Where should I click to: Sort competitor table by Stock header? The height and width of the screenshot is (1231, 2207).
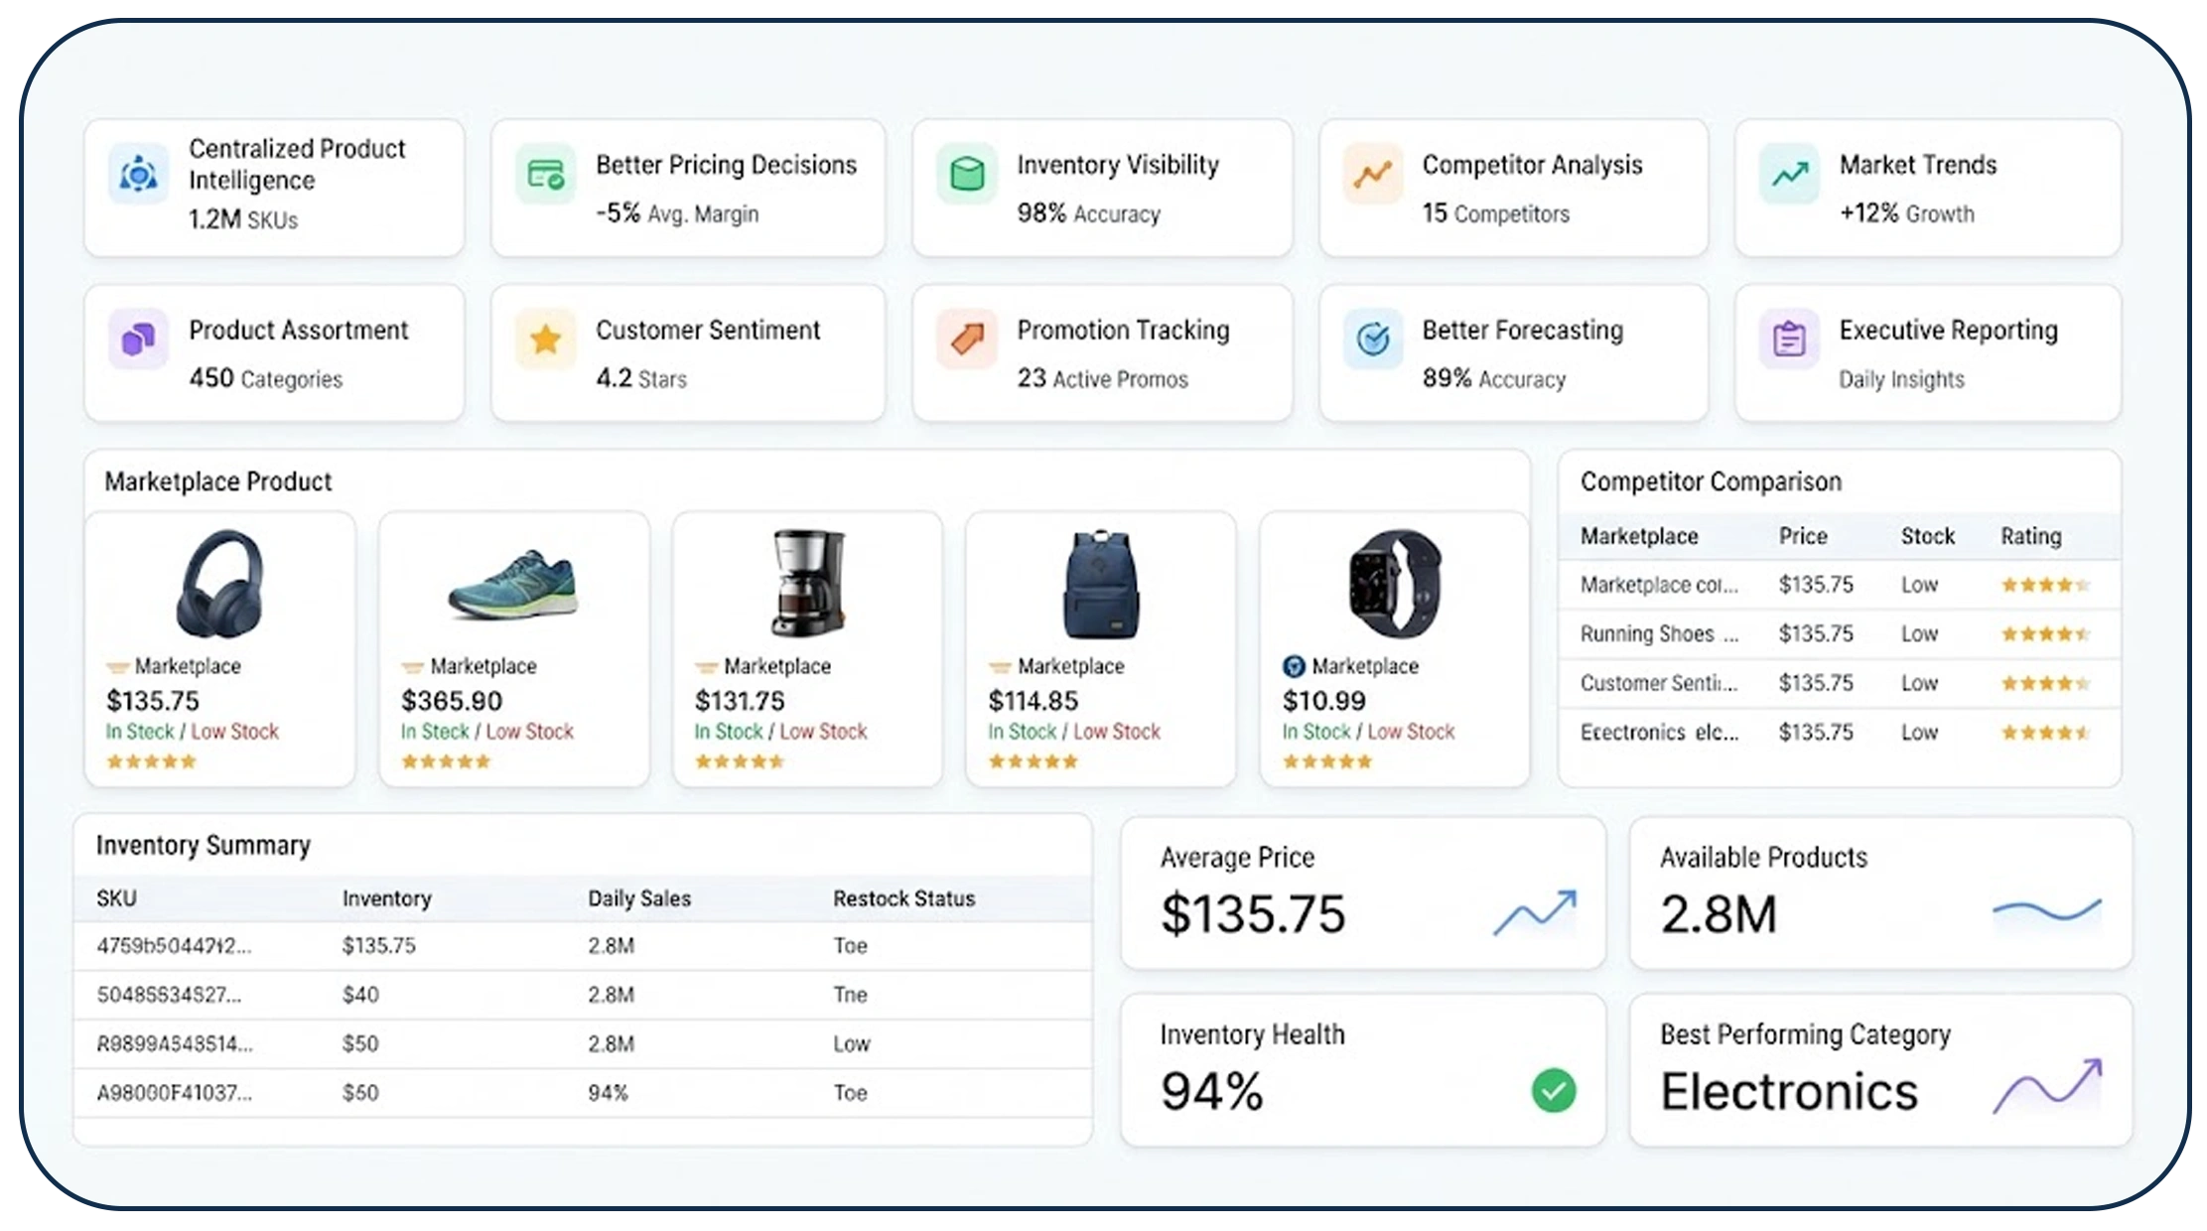click(x=1927, y=536)
